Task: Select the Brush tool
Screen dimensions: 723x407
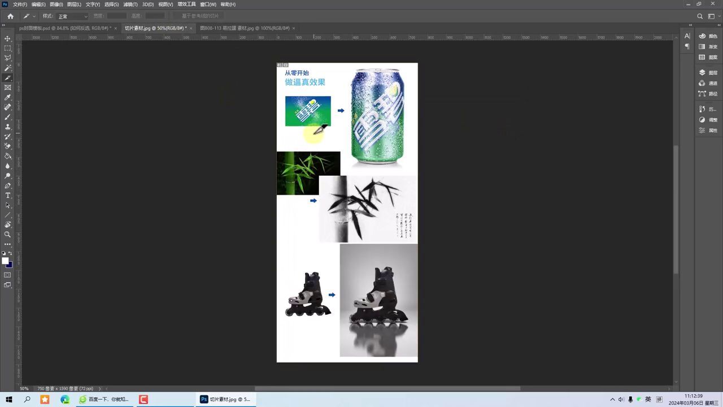Action: tap(8, 117)
